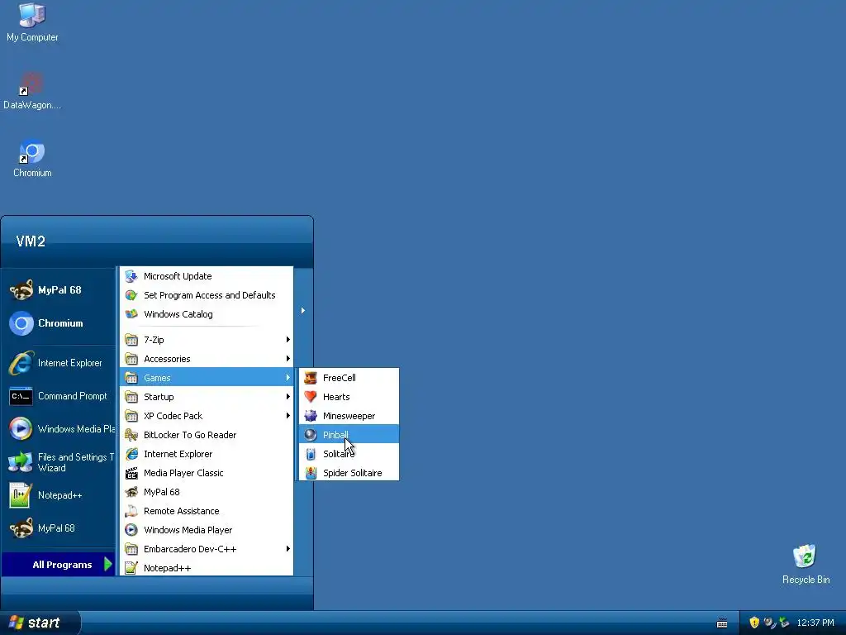This screenshot has height=635, width=846.
Task: Launch Windows Media Player in left Start column
Action: coord(59,429)
